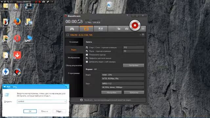The image size is (210, 118).
Task: Select the HDMI device recording mode
Action: point(101,29)
